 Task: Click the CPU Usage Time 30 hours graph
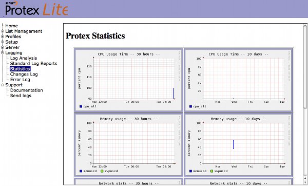129,80
